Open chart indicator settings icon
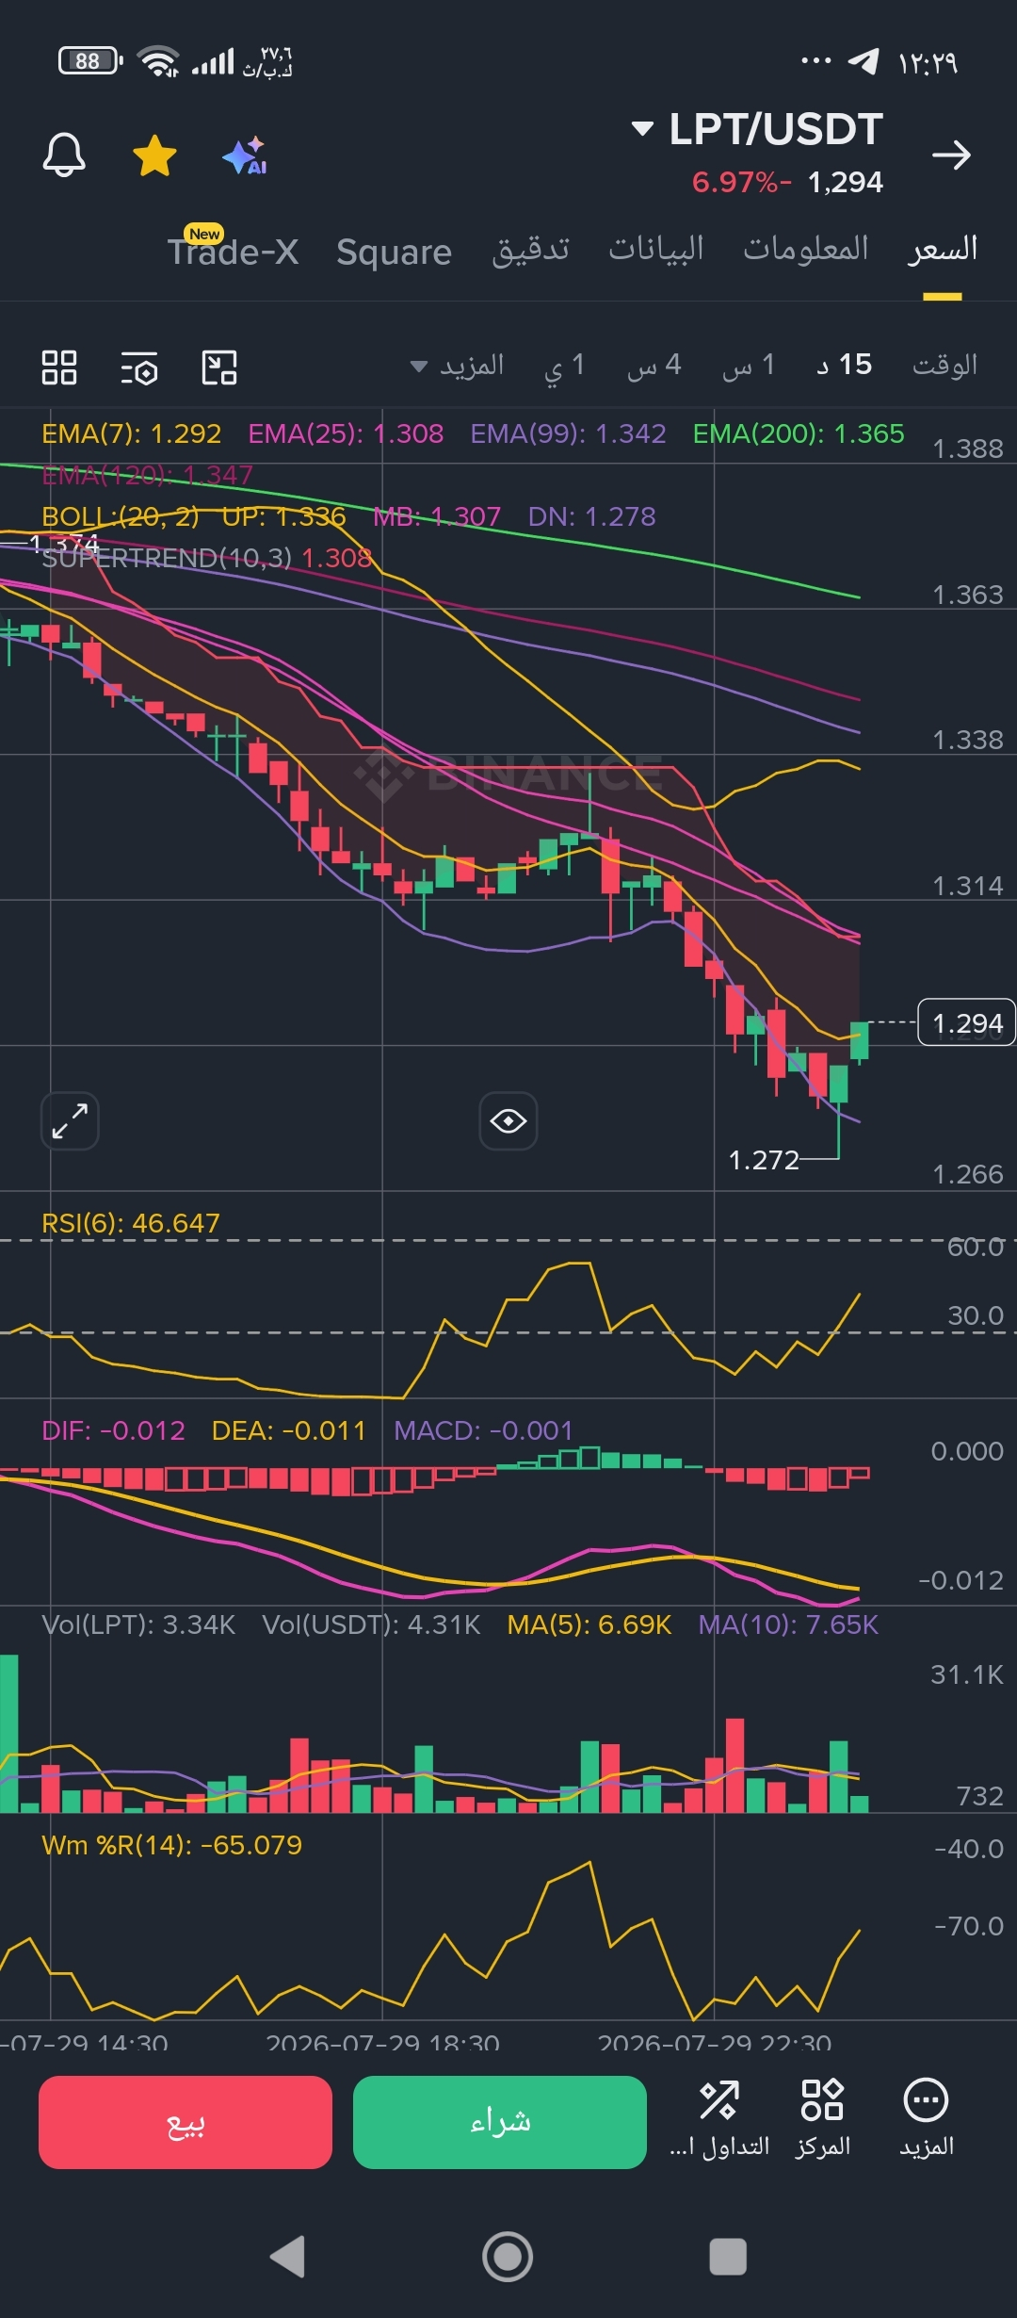Screen dimensions: 1017x2318 (x=139, y=367)
